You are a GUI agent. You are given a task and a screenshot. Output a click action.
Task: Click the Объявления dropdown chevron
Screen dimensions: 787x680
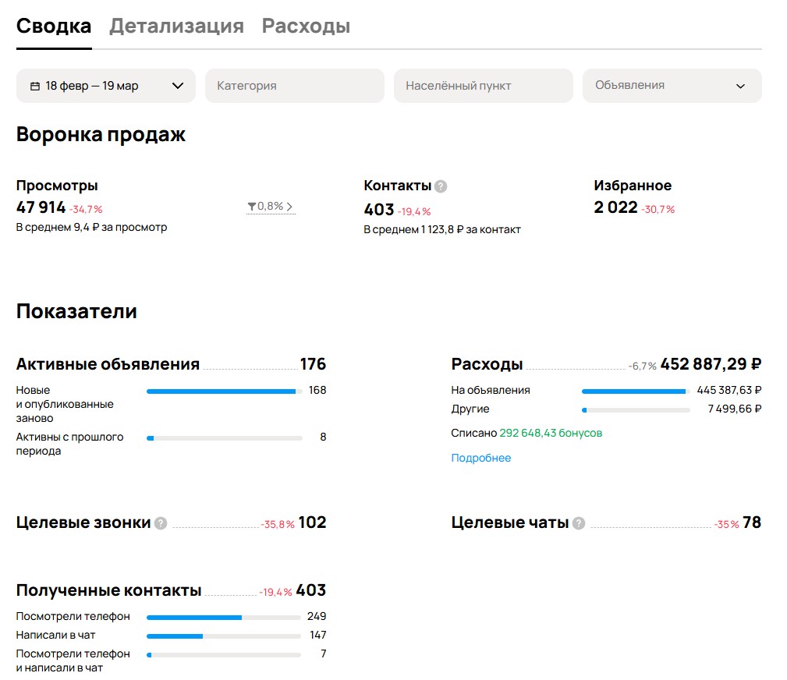pyautogui.click(x=740, y=87)
